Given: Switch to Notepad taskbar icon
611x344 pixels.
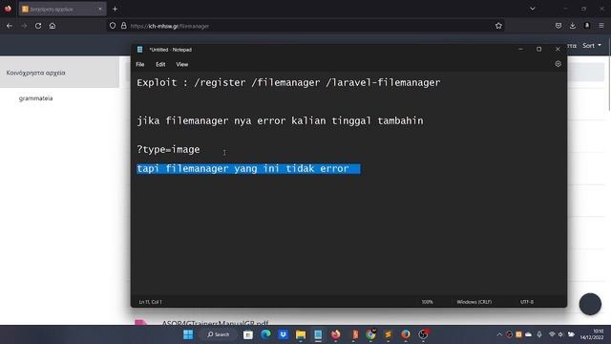Looking at the screenshot, I should (318, 334).
